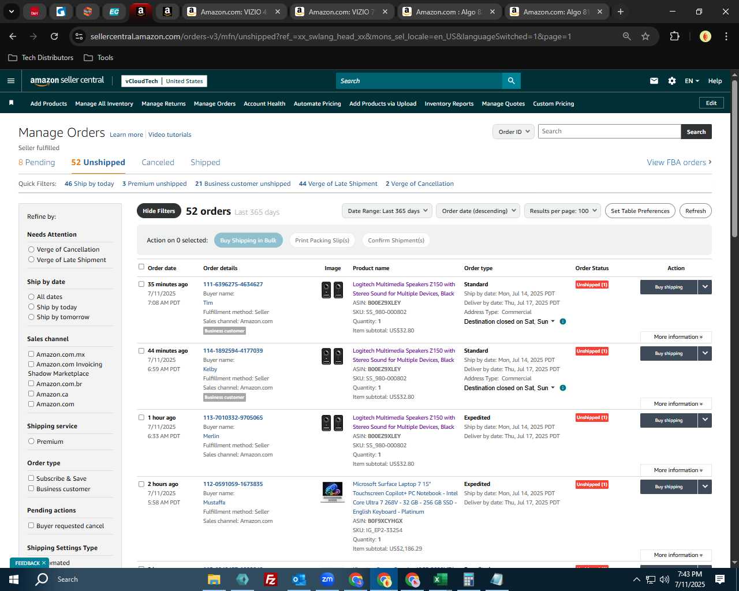Expand More information for Mustaffa's order
The width and height of the screenshot is (739, 591).
pyautogui.click(x=676, y=555)
